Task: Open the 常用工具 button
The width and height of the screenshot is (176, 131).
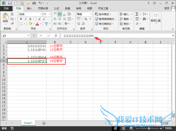Action: (156, 18)
